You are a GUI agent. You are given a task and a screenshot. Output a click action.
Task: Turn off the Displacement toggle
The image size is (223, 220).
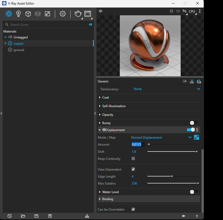click(x=191, y=130)
